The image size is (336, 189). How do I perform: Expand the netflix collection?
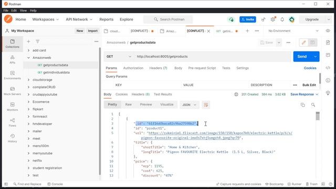pos(28,161)
